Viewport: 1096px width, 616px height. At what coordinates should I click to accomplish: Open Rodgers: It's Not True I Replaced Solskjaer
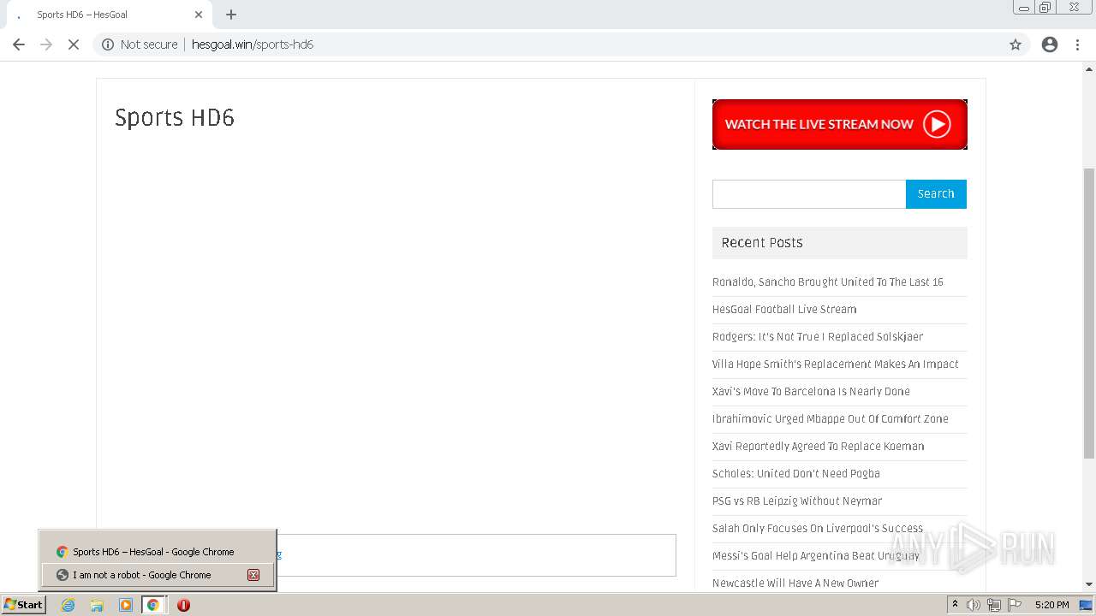click(x=818, y=336)
